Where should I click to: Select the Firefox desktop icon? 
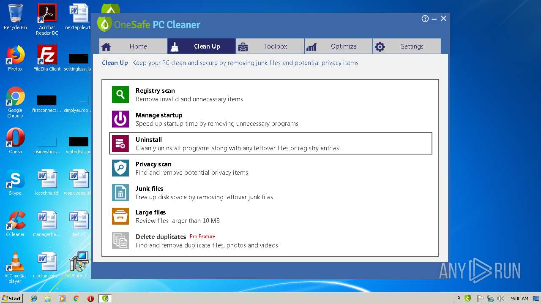[15, 58]
